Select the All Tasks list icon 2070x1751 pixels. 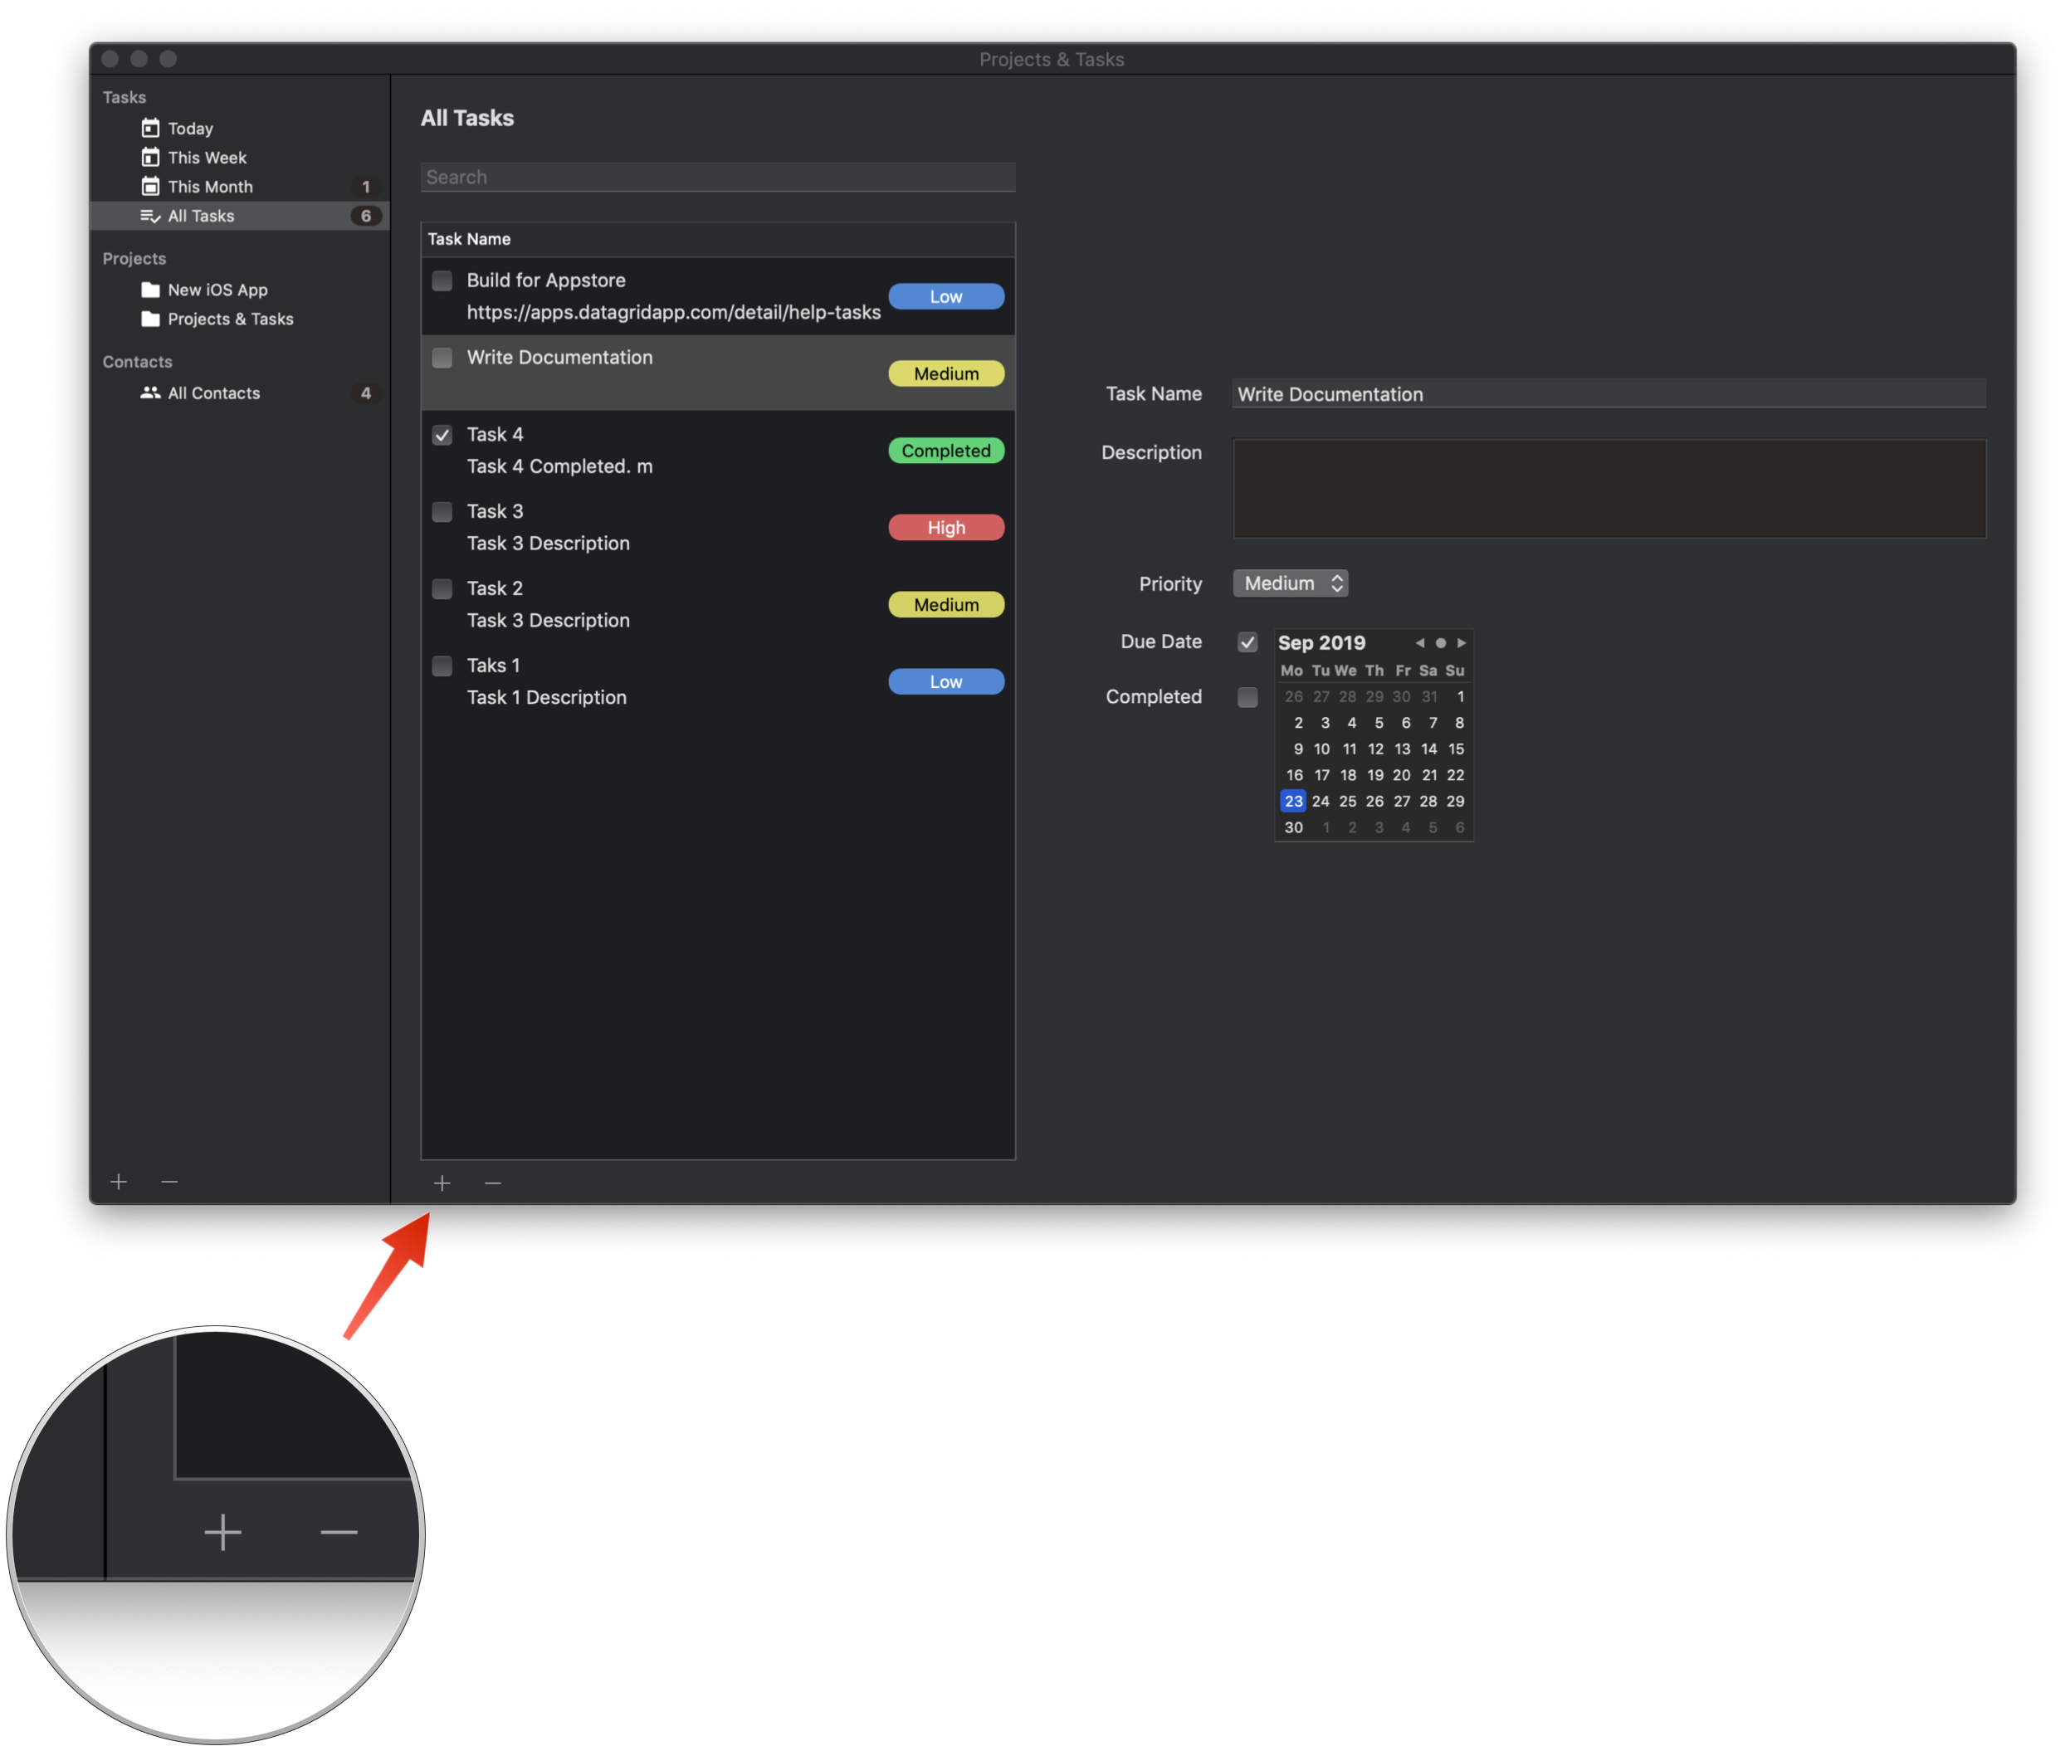pos(150,216)
